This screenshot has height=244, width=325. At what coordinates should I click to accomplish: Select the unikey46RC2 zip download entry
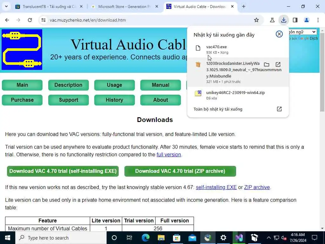238,95
